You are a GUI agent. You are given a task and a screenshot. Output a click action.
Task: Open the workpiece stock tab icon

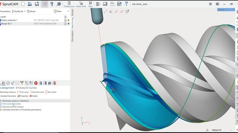coord(41,83)
